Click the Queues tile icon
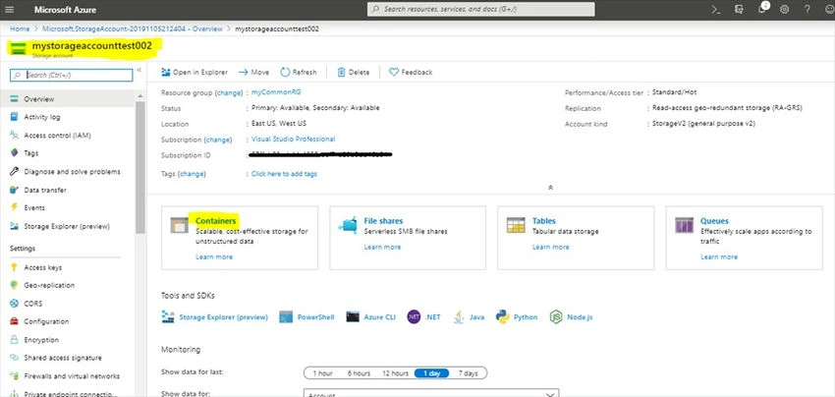835x397 pixels. click(684, 225)
